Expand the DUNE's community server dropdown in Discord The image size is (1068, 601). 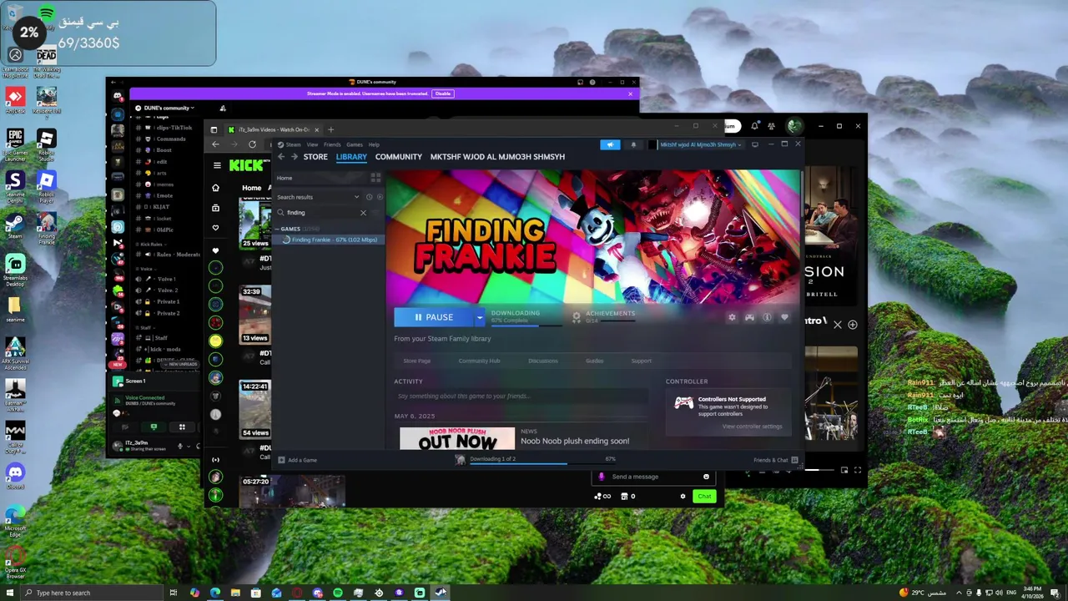(x=169, y=108)
